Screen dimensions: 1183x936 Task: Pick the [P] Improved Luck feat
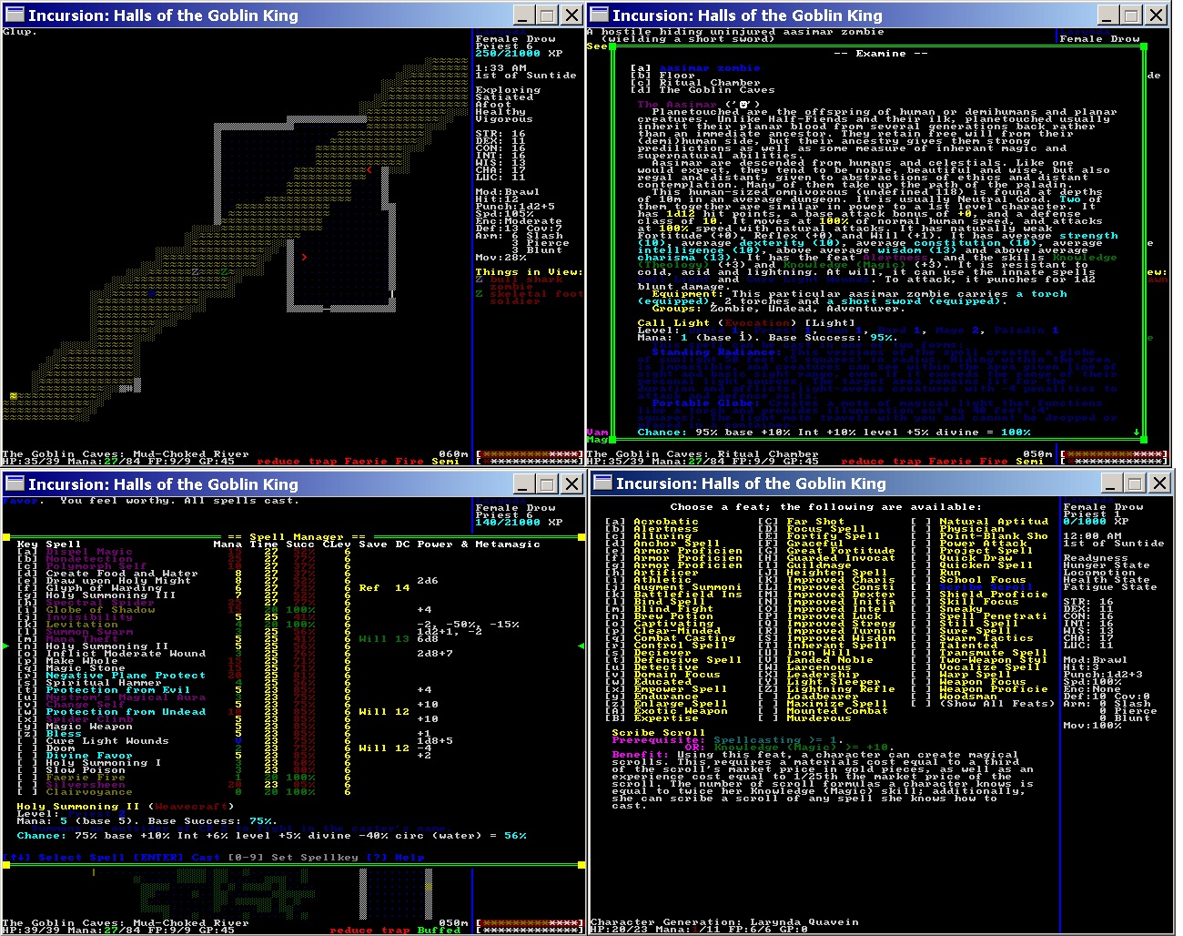coord(820,616)
